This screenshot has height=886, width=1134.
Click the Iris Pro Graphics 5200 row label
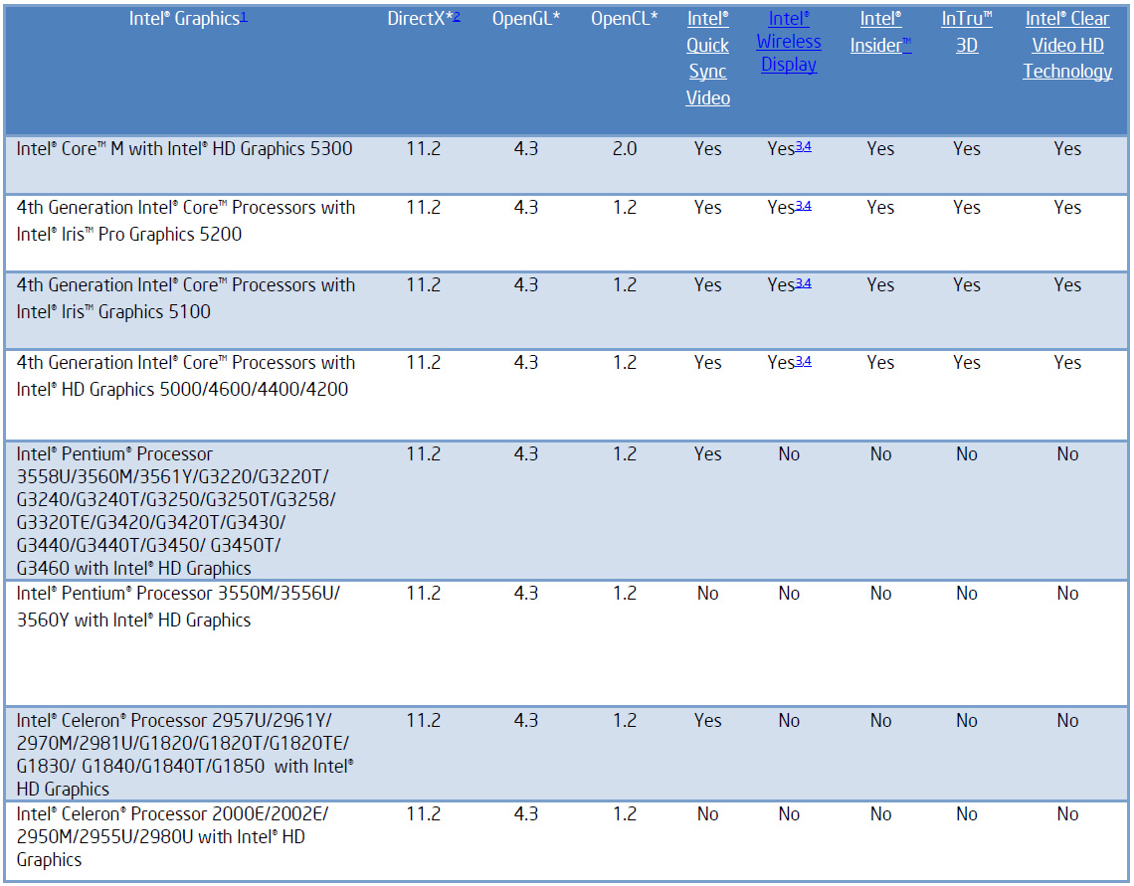pos(186,221)
